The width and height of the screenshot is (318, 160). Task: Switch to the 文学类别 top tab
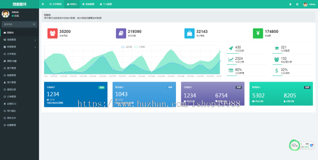[55, 4]
